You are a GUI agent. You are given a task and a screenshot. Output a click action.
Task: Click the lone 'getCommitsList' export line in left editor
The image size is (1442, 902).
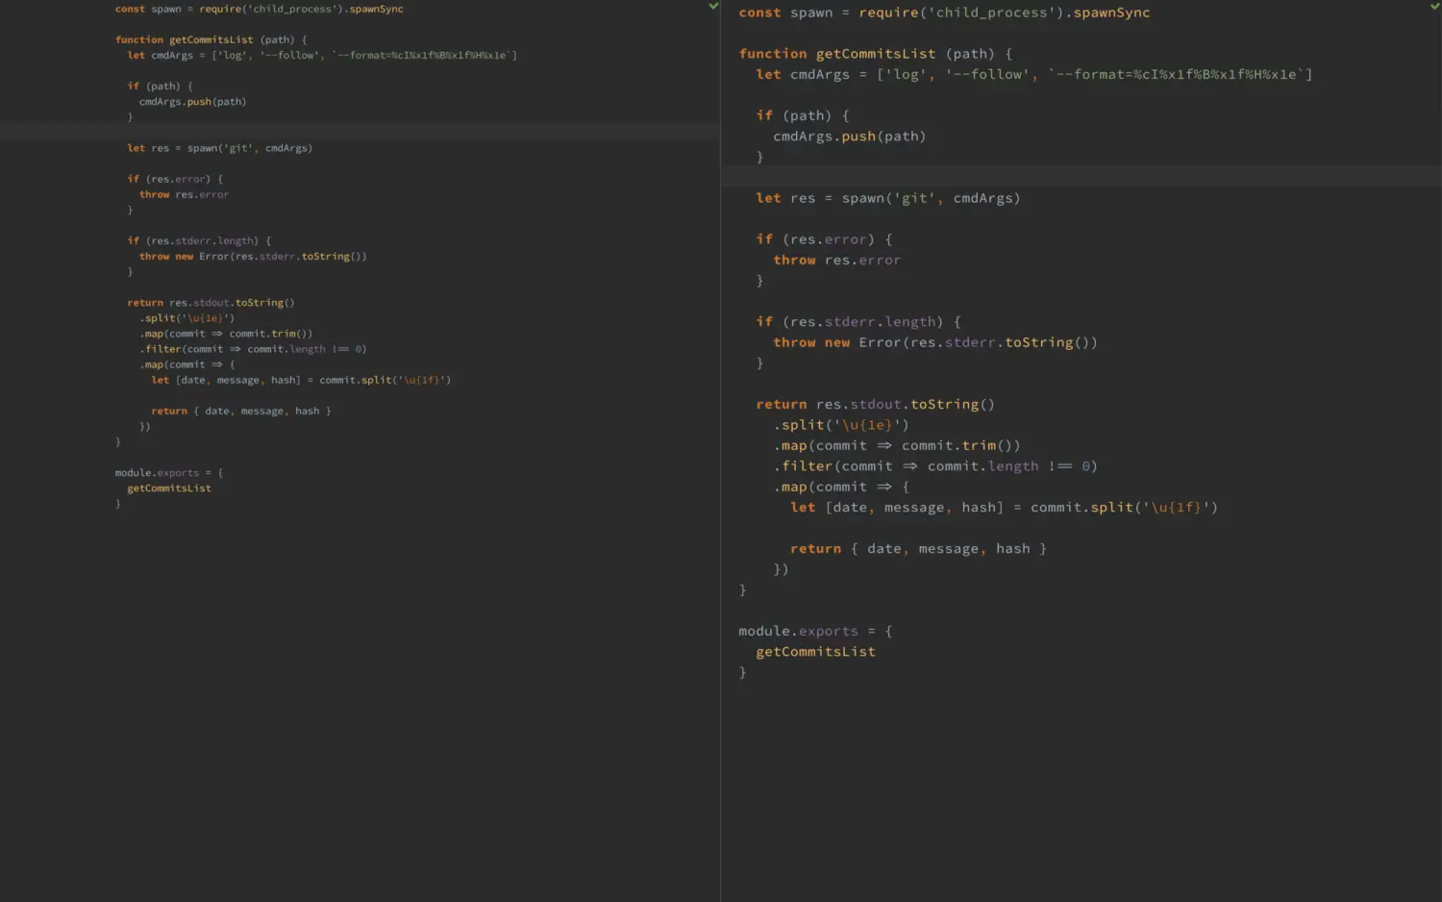pyautogui.click(x=169, y=488)
